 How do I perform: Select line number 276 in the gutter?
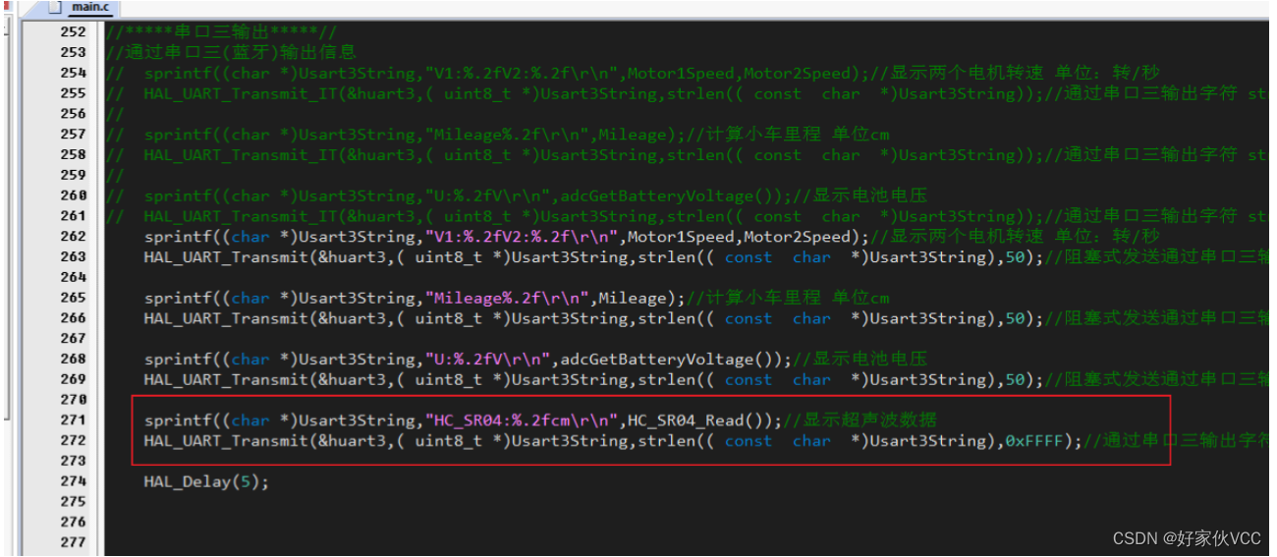click(x=73, y=523)
